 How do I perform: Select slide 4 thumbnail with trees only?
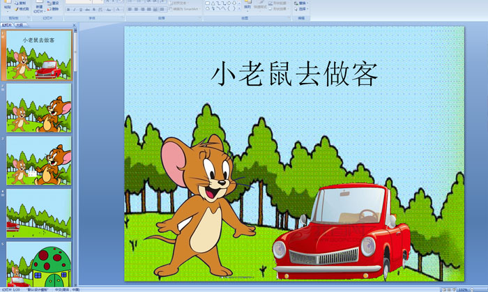39,214
